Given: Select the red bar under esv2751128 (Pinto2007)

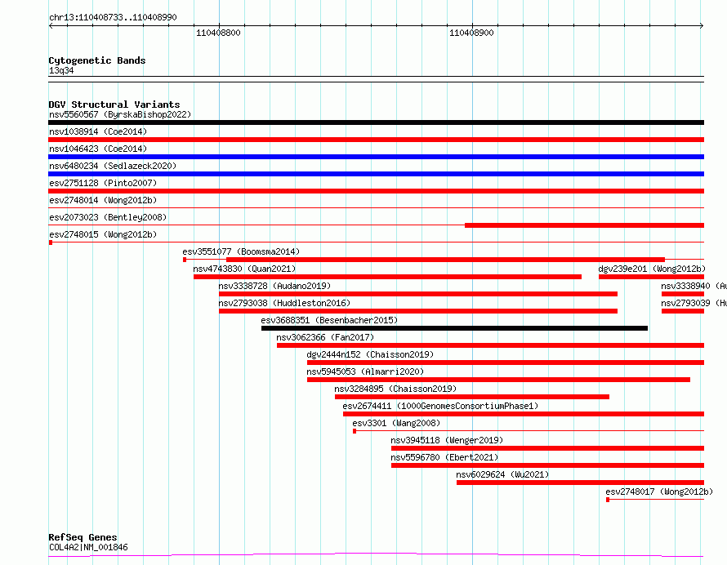Looking at the screenshot, I should pos(376,191).
